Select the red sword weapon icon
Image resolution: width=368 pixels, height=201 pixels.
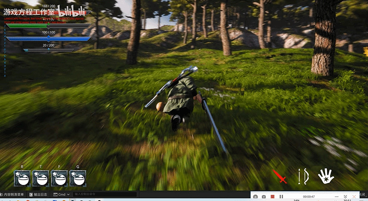point(280,176)
